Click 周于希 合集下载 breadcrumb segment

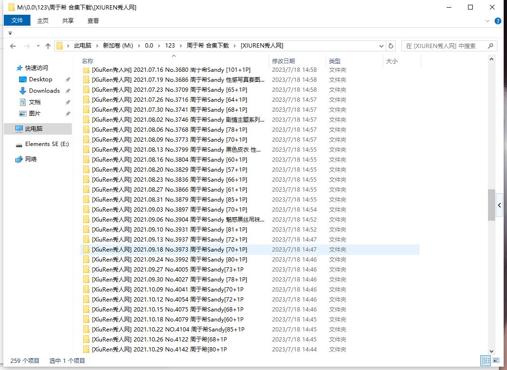pos(207,46)
